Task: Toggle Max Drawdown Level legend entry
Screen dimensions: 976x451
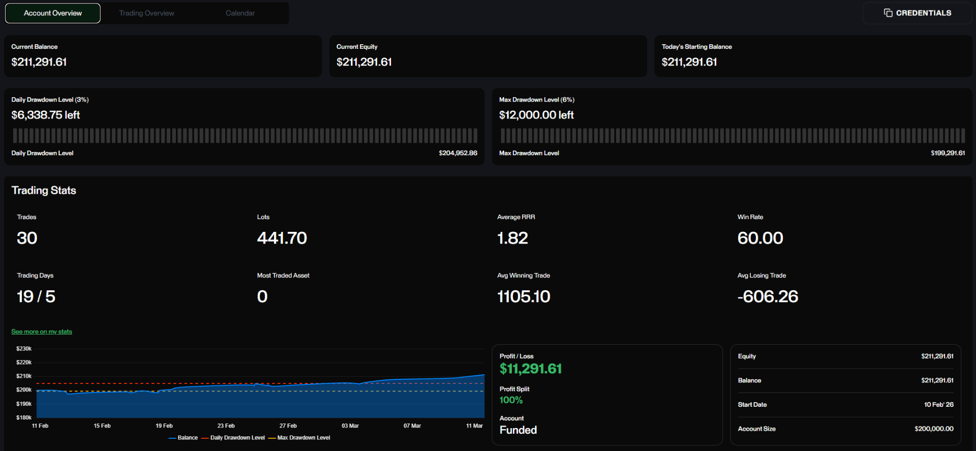Action: [299, 438]
